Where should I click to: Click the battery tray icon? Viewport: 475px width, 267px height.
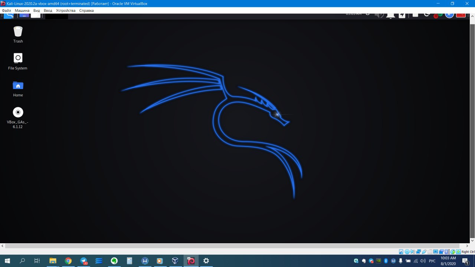coord(408,261)
